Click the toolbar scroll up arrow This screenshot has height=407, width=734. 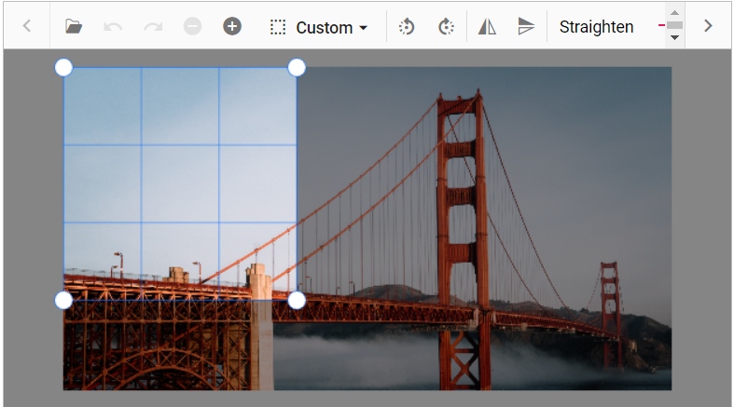(674, 13)
